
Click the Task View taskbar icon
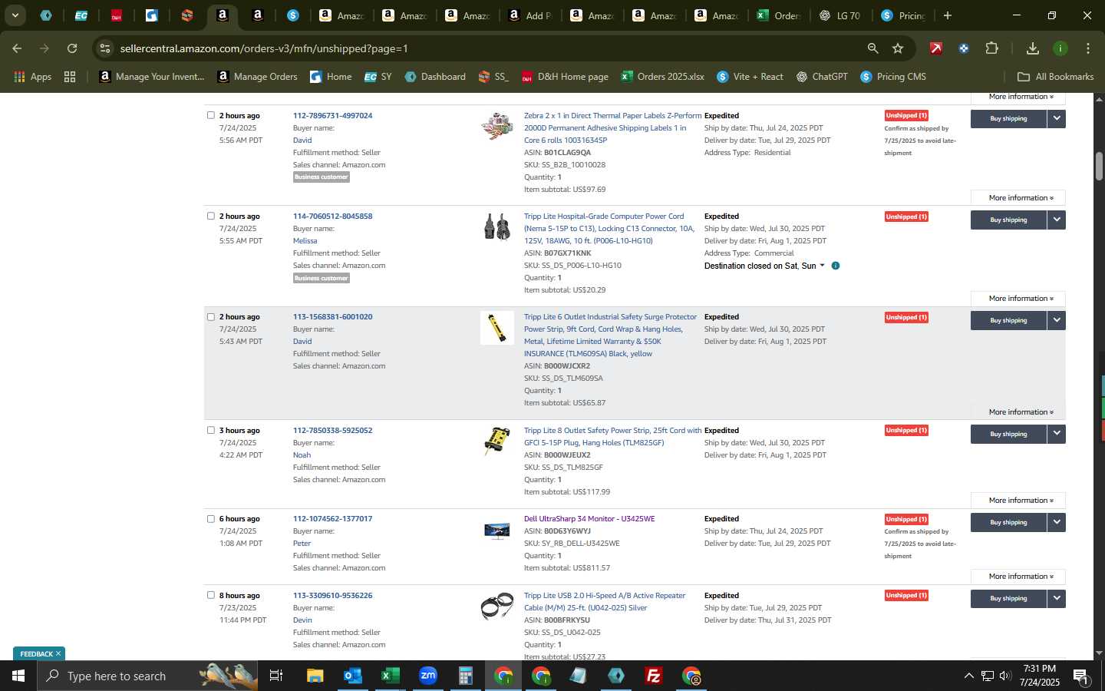pos(276,676)
